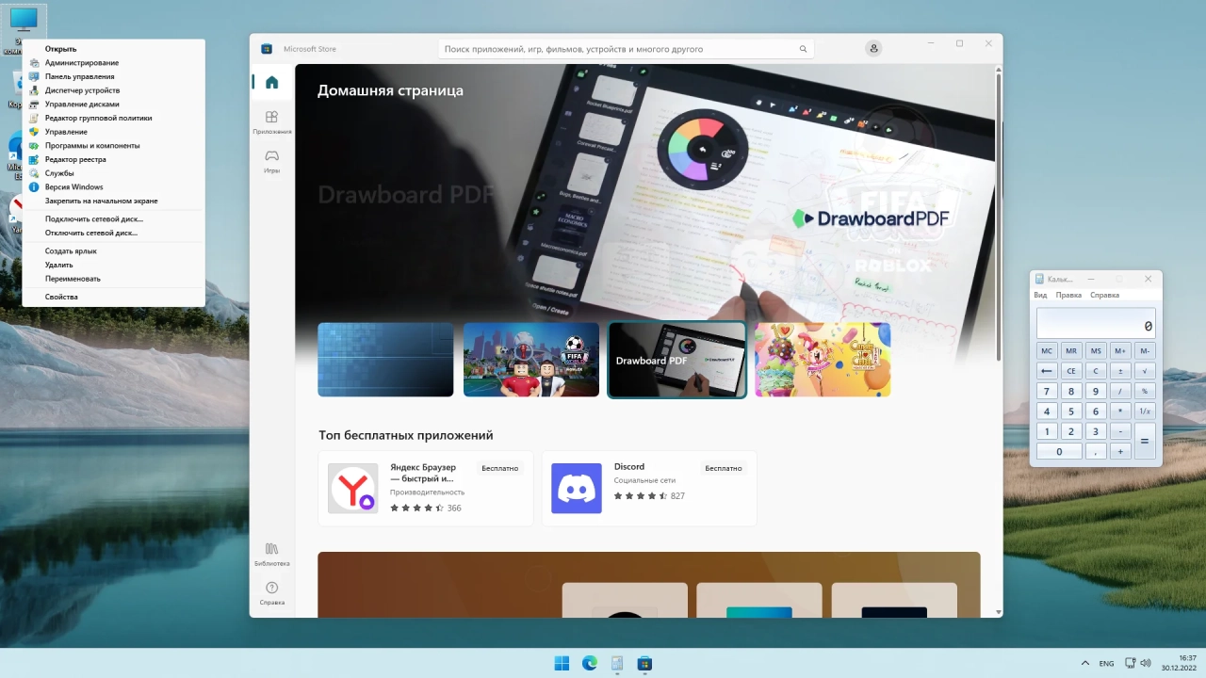Viewport: 1206px width, 678px height.
Task: Click the Yandex Browser app icon
Action: [352, 488]
